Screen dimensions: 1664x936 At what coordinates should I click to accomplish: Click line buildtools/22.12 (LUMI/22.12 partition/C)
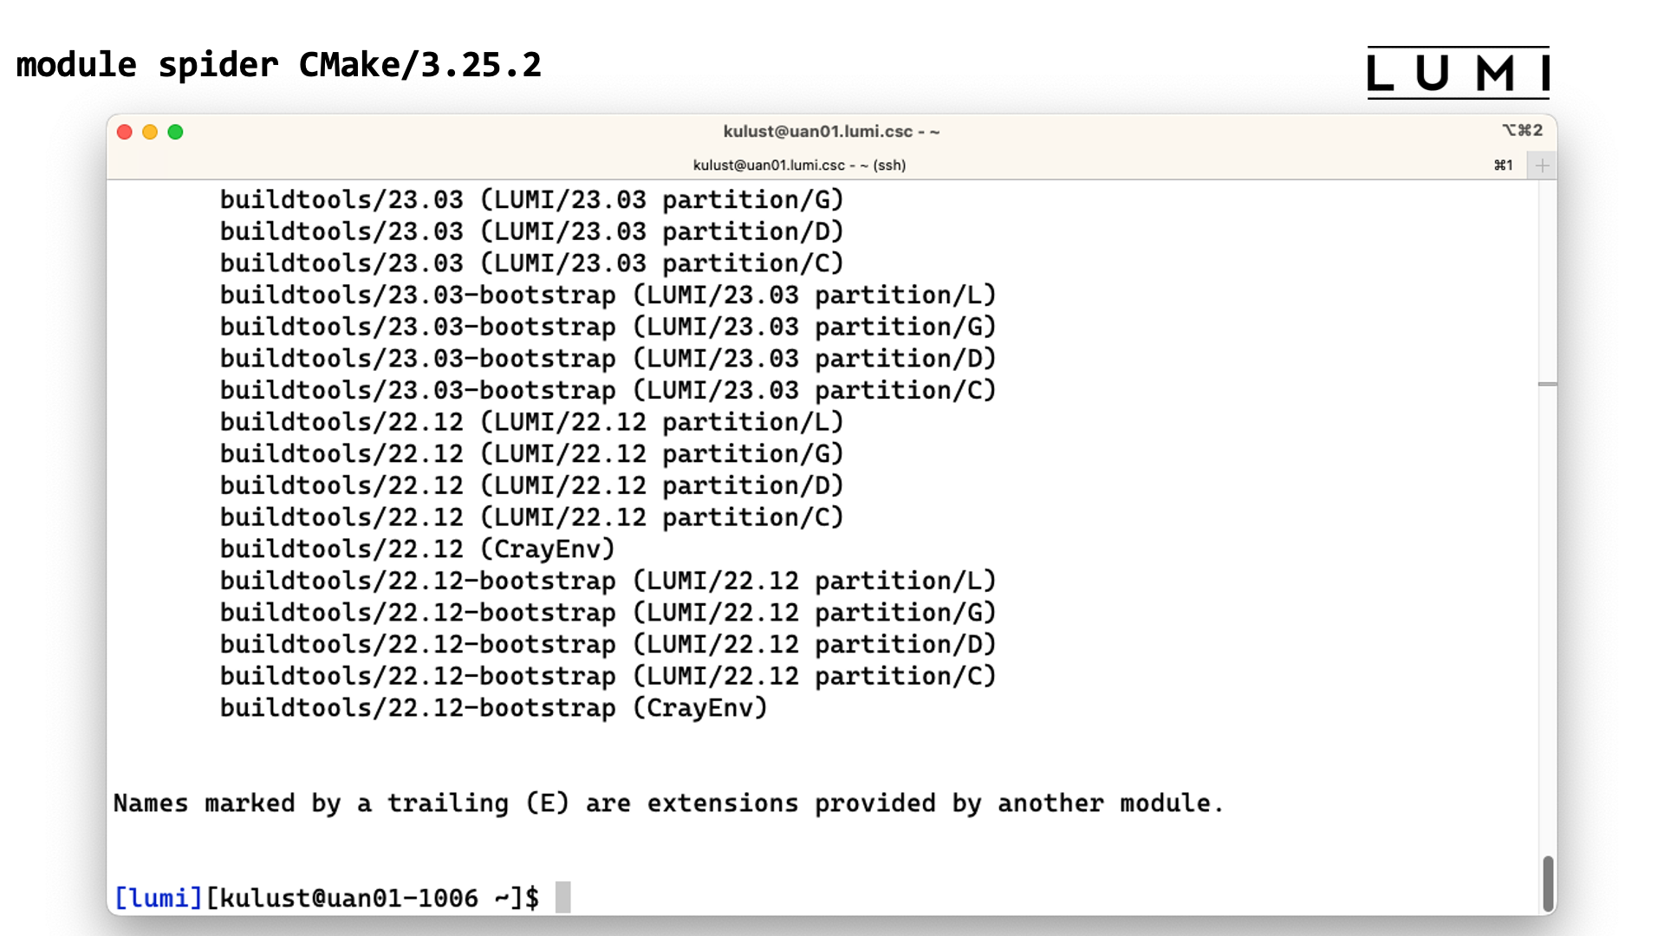(x=531, y=518)
